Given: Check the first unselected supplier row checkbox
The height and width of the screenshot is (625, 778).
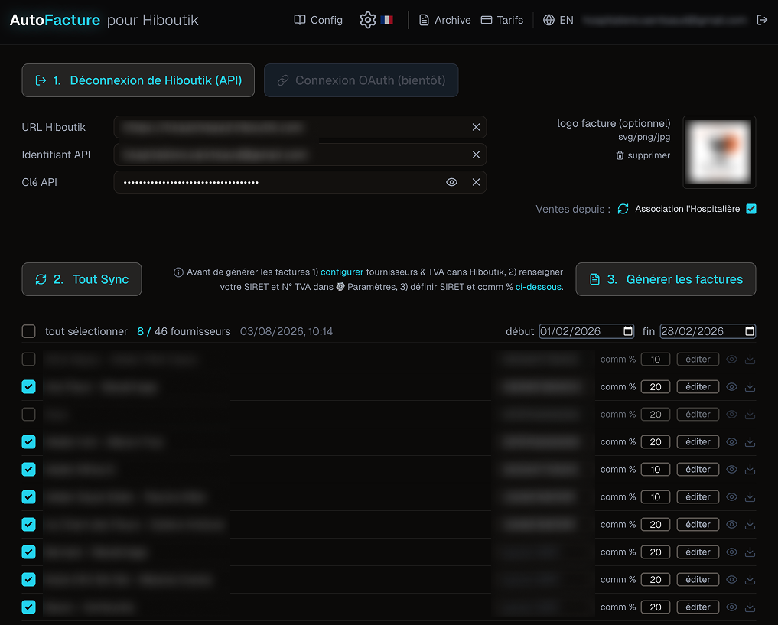Looking at the screenshot, I should pyautogui.click(x=28, y=359).
